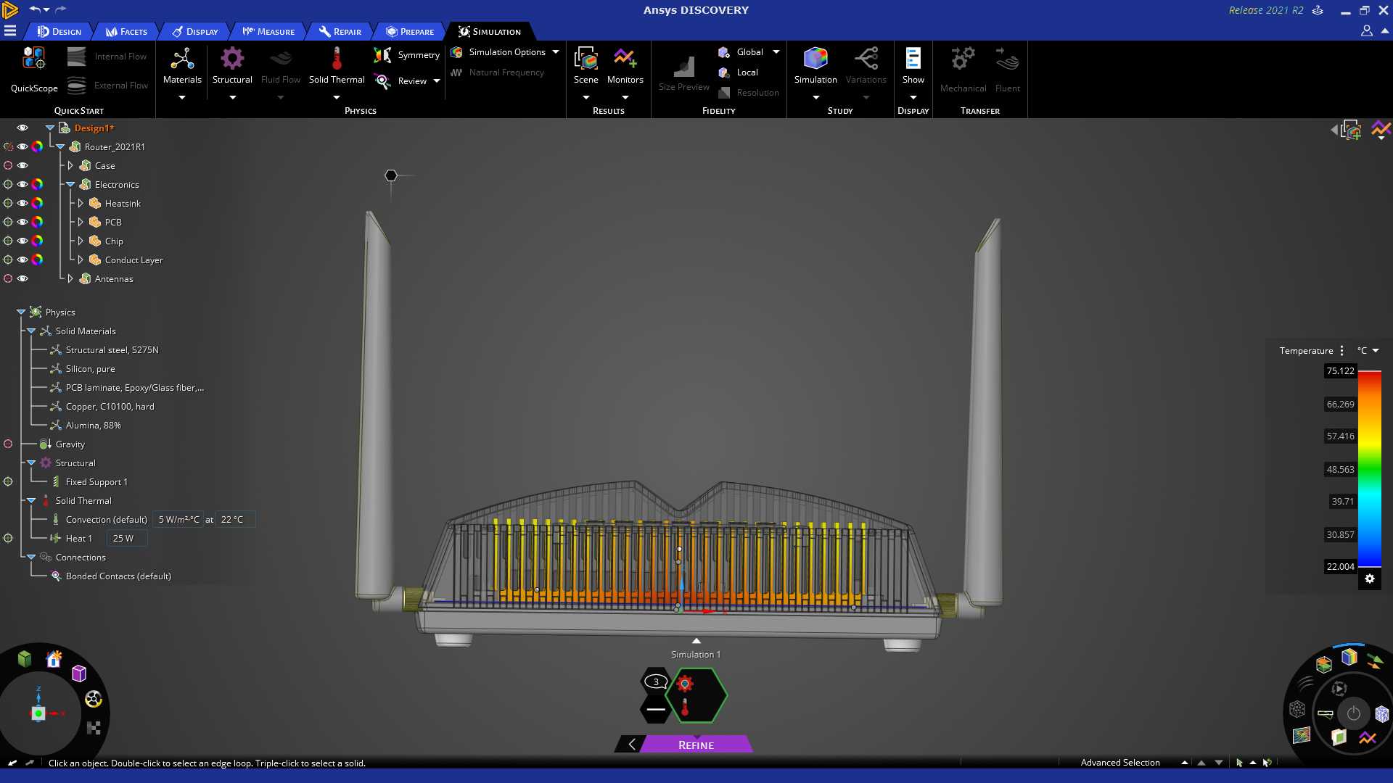Open the temperature unit °C dropdown
This screenshot has height=783, width=1393.
(1368, 351)
